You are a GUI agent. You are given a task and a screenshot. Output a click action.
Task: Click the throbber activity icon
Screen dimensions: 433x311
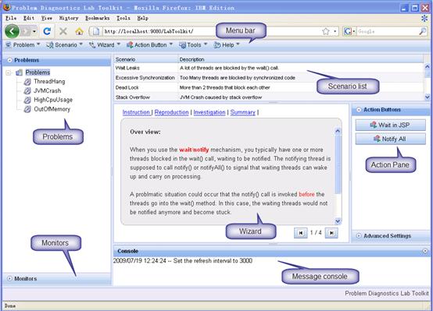click(424, 19)
